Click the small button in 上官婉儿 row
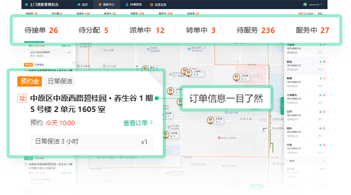351x195 pixels. 320,103
